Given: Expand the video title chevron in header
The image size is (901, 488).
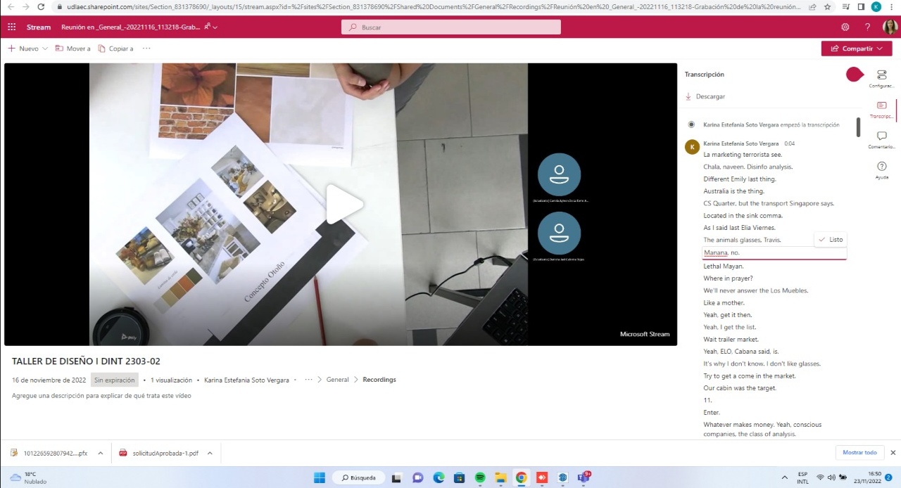Looking at the screenshot, I should (215, 27).
